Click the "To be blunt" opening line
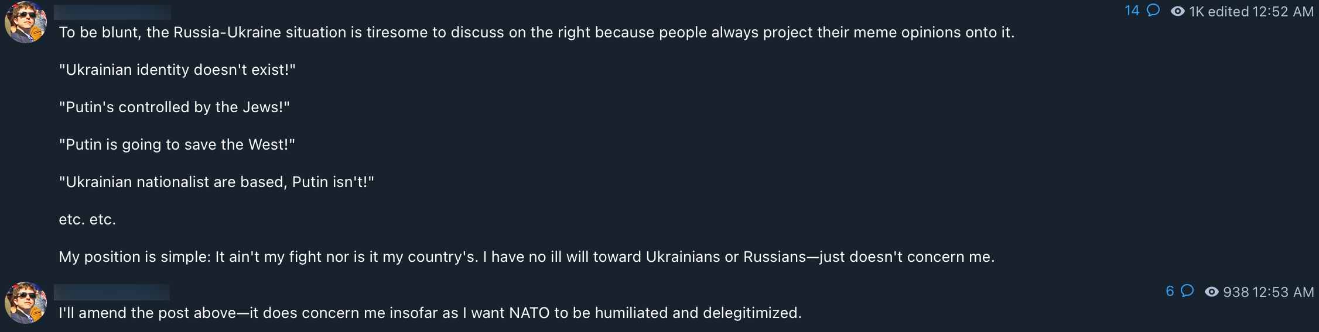This screenshot has width=1319, height=332. [x=536, y=32]
